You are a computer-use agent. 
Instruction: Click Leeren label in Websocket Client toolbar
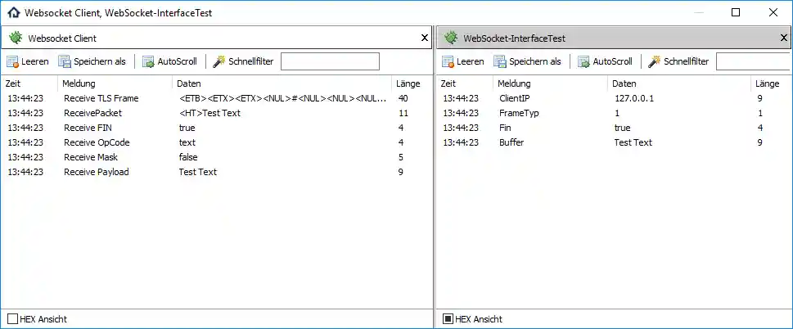click(x=35, y=61)
